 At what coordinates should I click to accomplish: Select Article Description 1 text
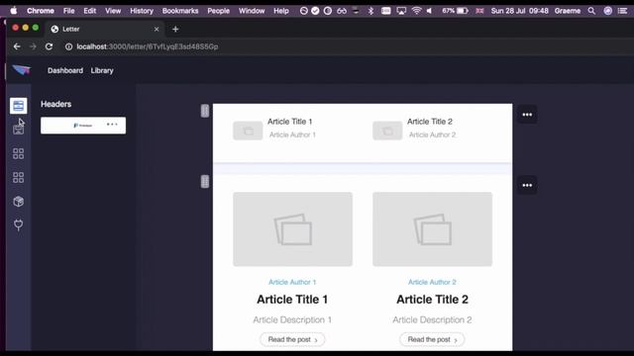292,319
